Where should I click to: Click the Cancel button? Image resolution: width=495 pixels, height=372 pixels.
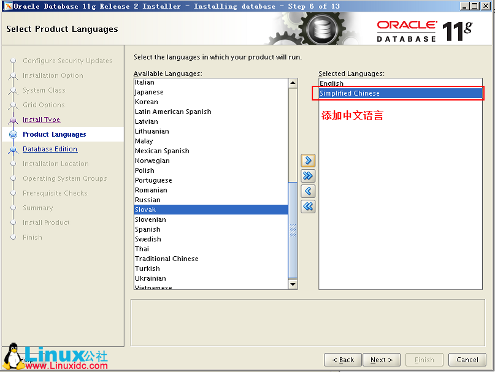point(467,360)
